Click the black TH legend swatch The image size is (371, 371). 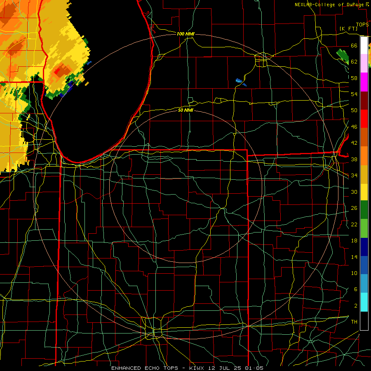[364, 321]
